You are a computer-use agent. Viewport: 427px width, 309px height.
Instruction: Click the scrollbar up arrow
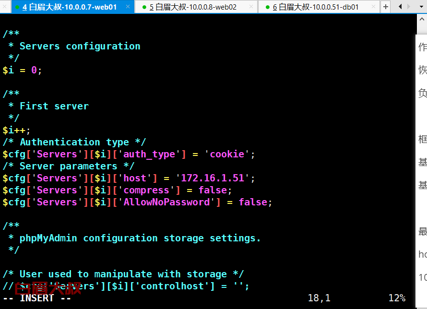pos(422,19)
